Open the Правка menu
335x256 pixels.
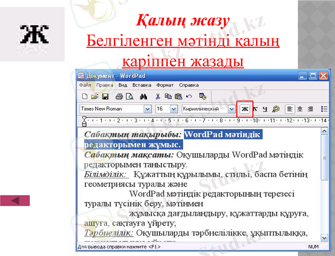105,85
